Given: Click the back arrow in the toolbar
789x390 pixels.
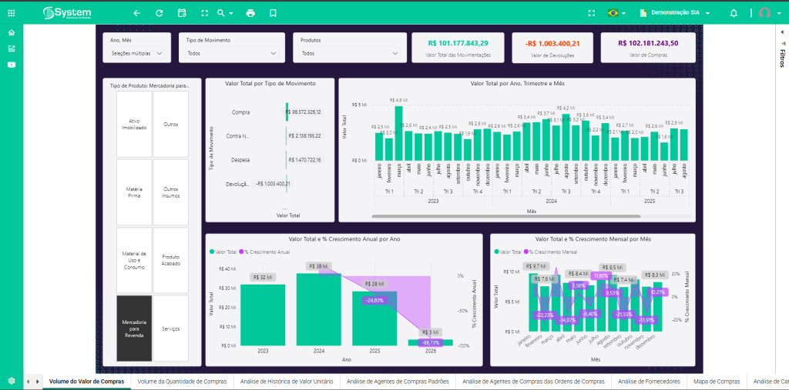Looking at the screenshot, I should 137,13.
